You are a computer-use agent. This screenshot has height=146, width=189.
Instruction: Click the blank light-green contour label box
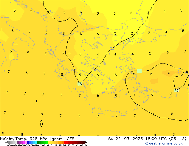[139, 71]
